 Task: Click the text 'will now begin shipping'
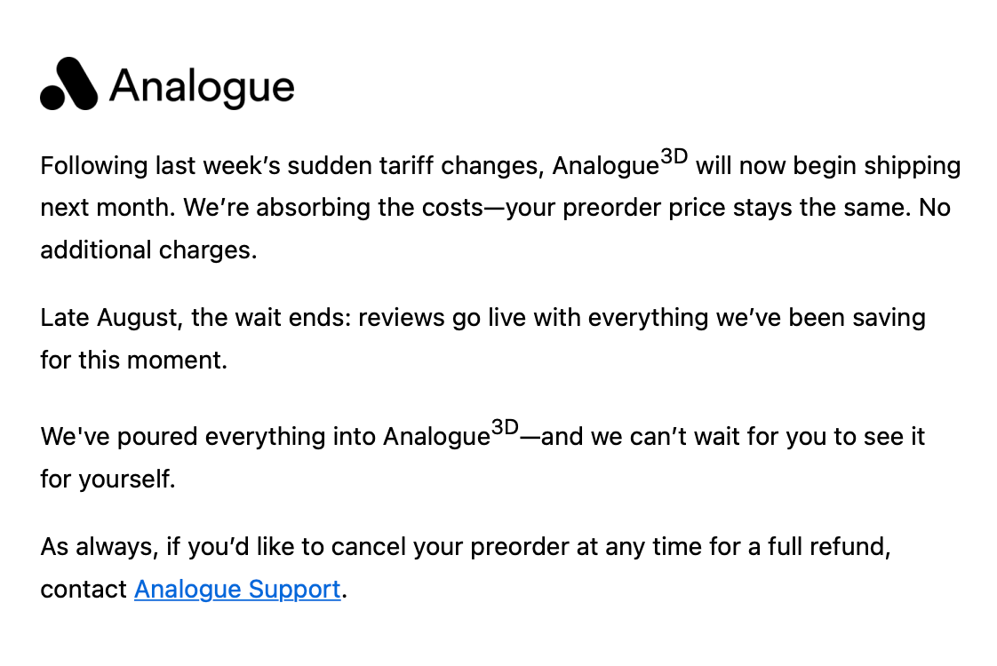[x=828, y=166]
